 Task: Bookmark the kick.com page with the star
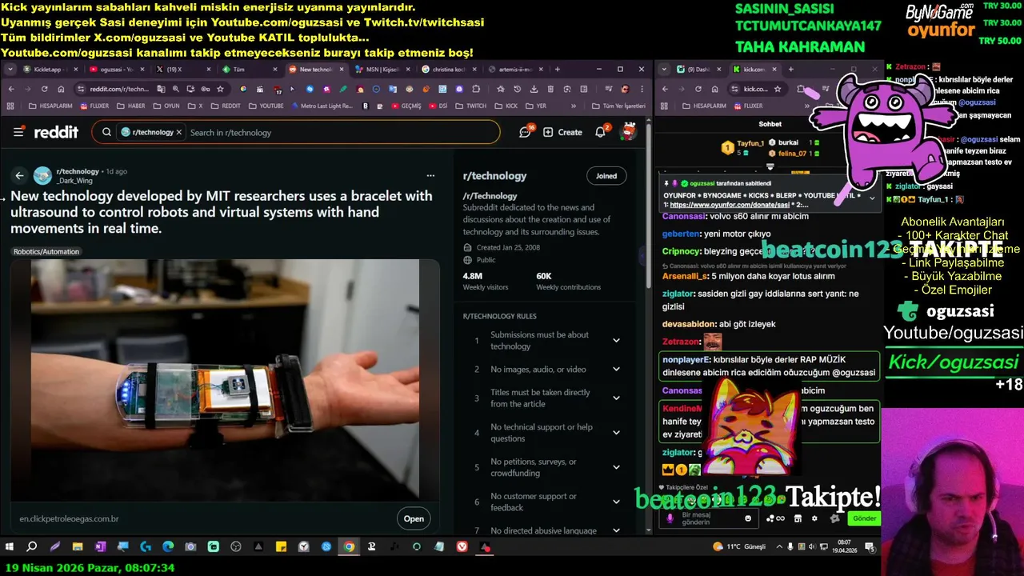click(778, 89)
